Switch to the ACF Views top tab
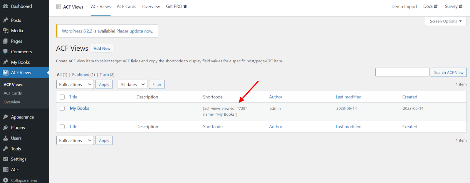Viewport: 470px width, 183px height. 101,6
